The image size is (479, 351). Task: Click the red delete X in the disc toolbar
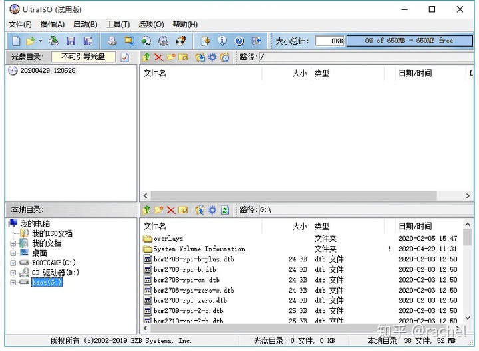click(x=158, y=57)
